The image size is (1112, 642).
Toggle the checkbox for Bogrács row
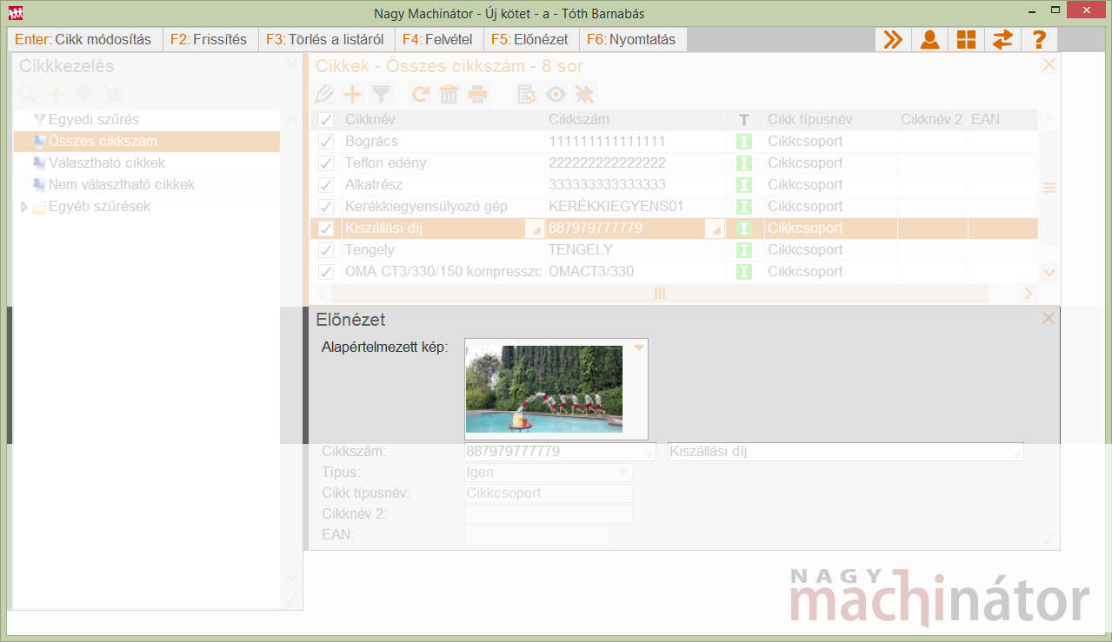(326, 142)
